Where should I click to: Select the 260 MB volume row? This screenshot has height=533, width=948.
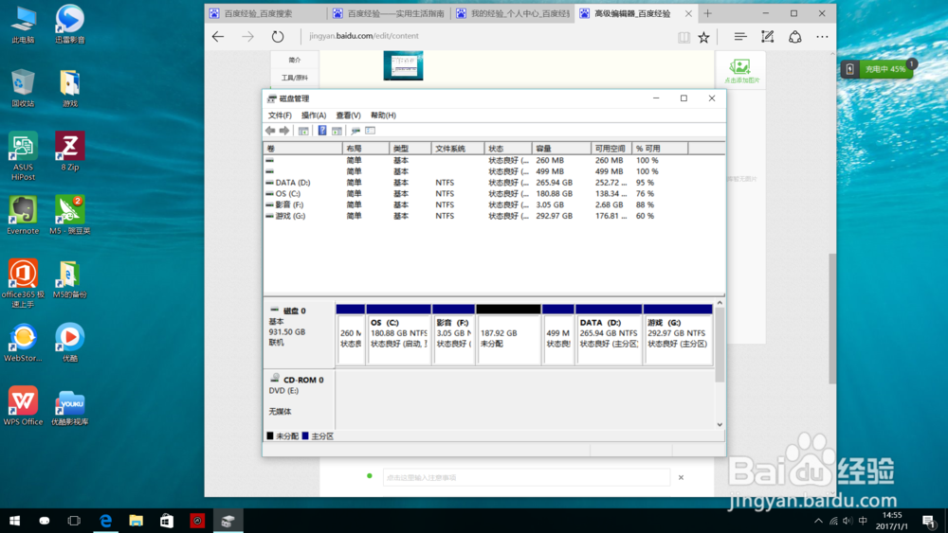pos(493,161)
